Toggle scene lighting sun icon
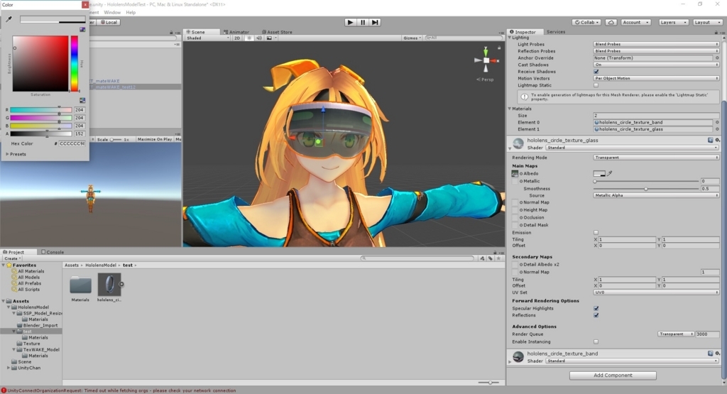The image size is (727, 394). (249, 38)
